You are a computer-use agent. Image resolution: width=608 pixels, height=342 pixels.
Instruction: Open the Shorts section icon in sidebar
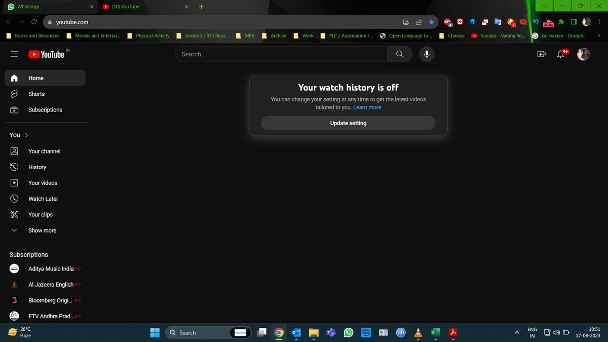point(14,94)
